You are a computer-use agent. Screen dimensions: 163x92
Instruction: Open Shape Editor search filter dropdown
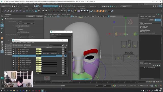point(61,45)
